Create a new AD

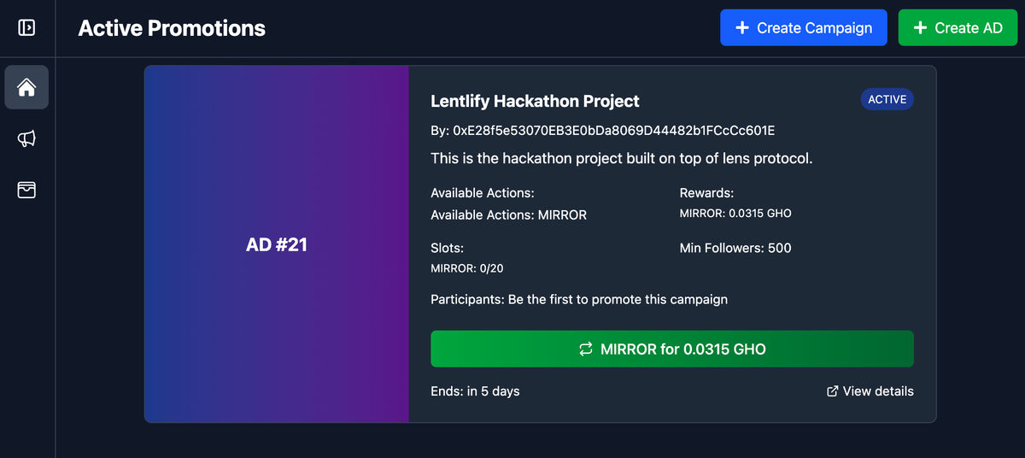[958, 27]
